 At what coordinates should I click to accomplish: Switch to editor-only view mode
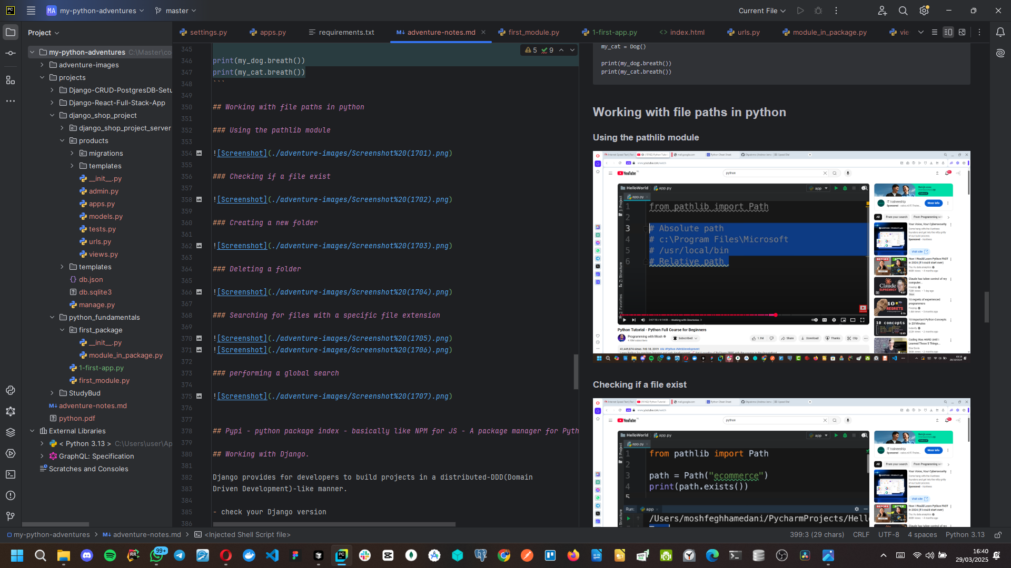[x=935, y=32]
